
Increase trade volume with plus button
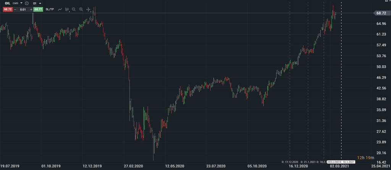[x=31, y=9]
